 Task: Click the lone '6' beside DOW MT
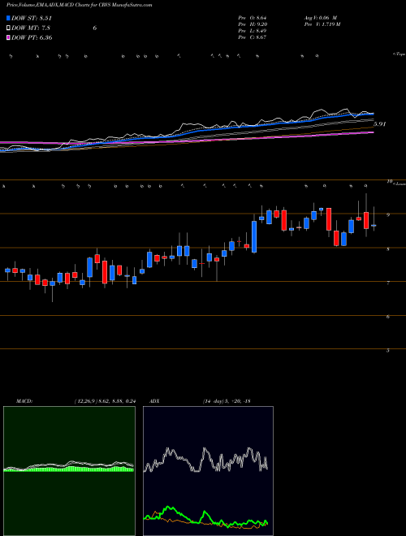pyautogui.click(x=95, y=28)
